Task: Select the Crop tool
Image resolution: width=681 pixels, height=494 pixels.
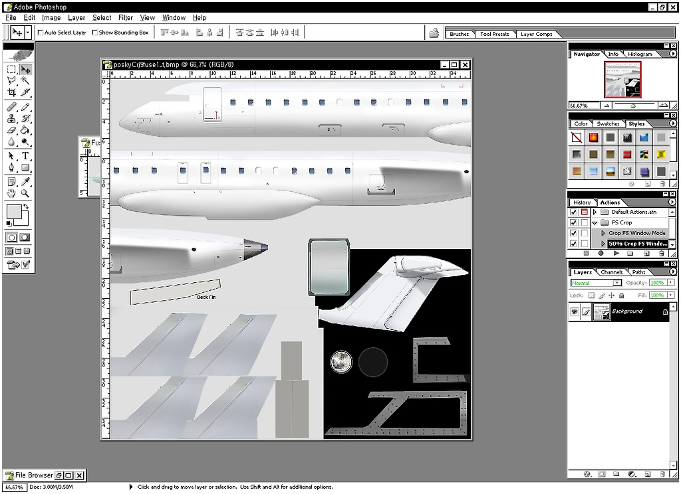Action: click(x=11, y=92)
